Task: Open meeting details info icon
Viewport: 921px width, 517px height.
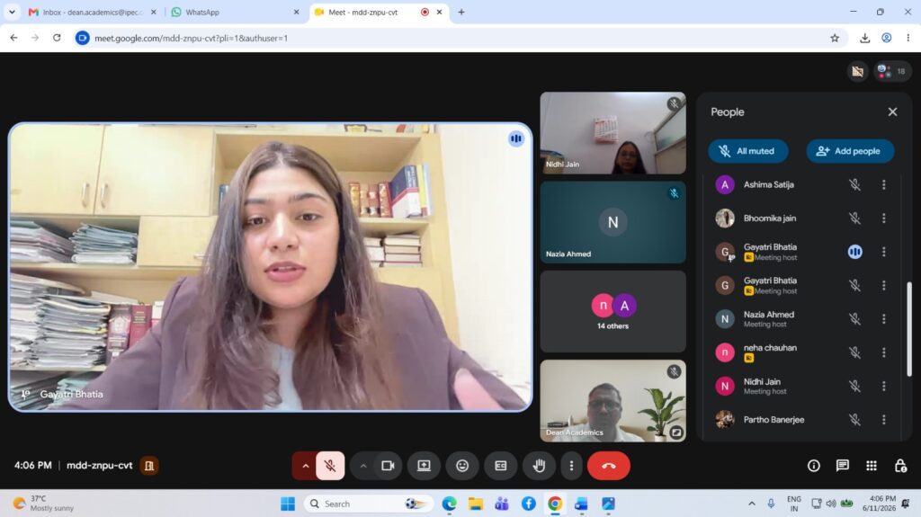Action: 813,466
